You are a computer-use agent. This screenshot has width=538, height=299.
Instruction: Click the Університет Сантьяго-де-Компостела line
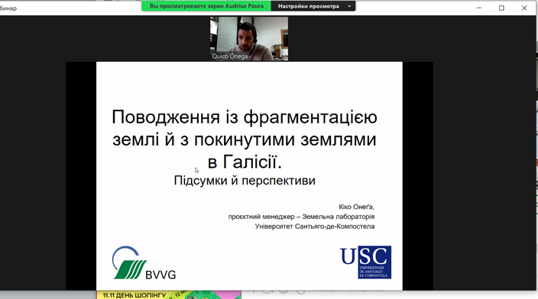tap(315, 227)
